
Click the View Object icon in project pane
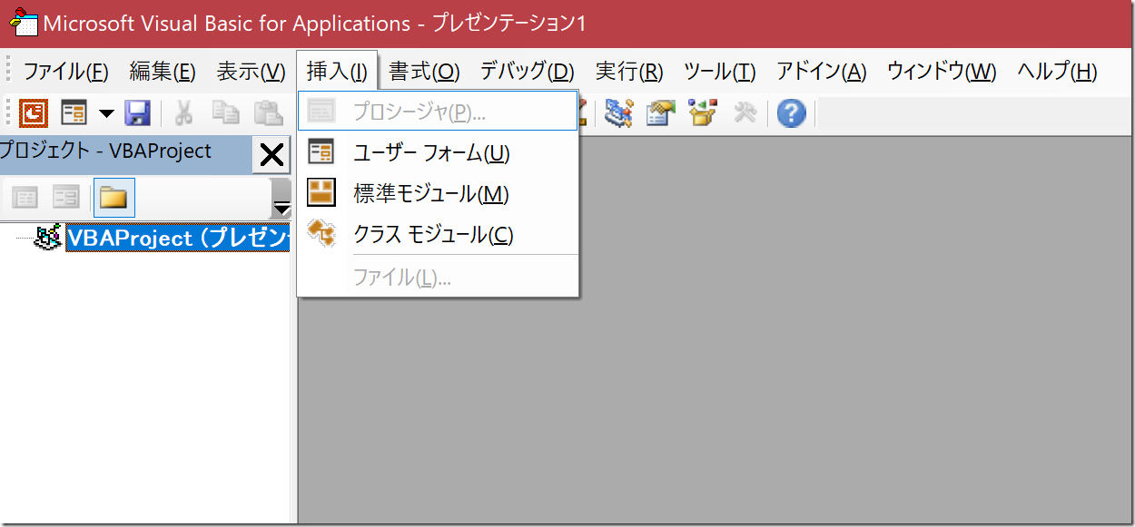point(66,197)
